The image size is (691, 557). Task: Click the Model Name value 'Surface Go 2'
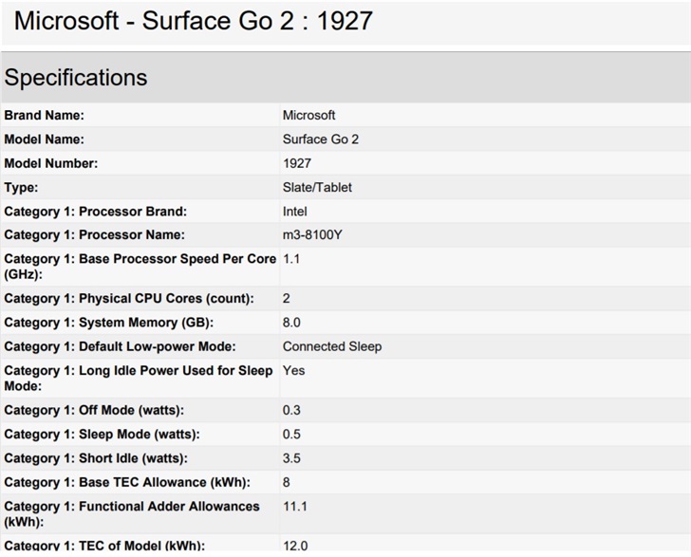click(320, 139)
